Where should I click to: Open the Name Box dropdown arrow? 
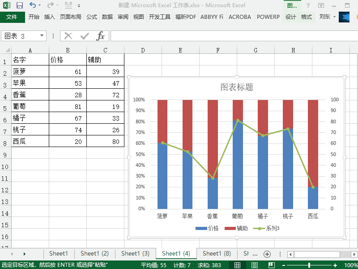point(42,36)
